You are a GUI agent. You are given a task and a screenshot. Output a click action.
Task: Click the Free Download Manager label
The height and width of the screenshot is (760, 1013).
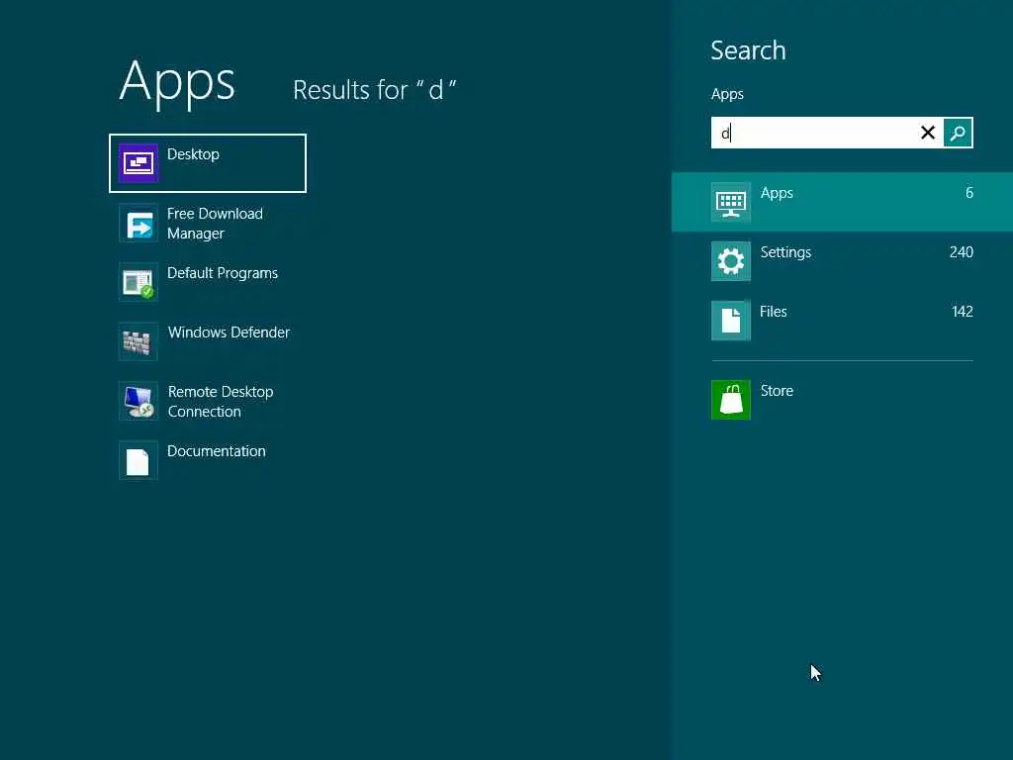pos(215,224)
